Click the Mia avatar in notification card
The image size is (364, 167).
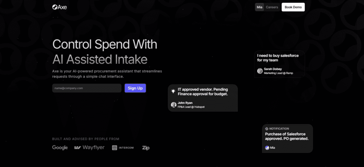[267, 148]
